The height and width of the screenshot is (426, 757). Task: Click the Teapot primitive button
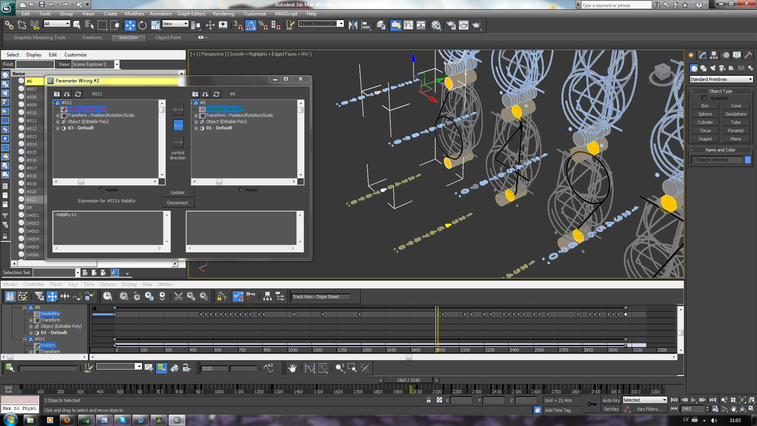pyautogui.click(x=705, y=139)
